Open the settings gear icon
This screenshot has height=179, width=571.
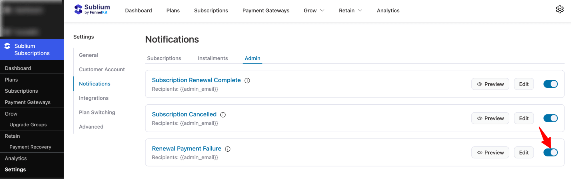(560, 9)
